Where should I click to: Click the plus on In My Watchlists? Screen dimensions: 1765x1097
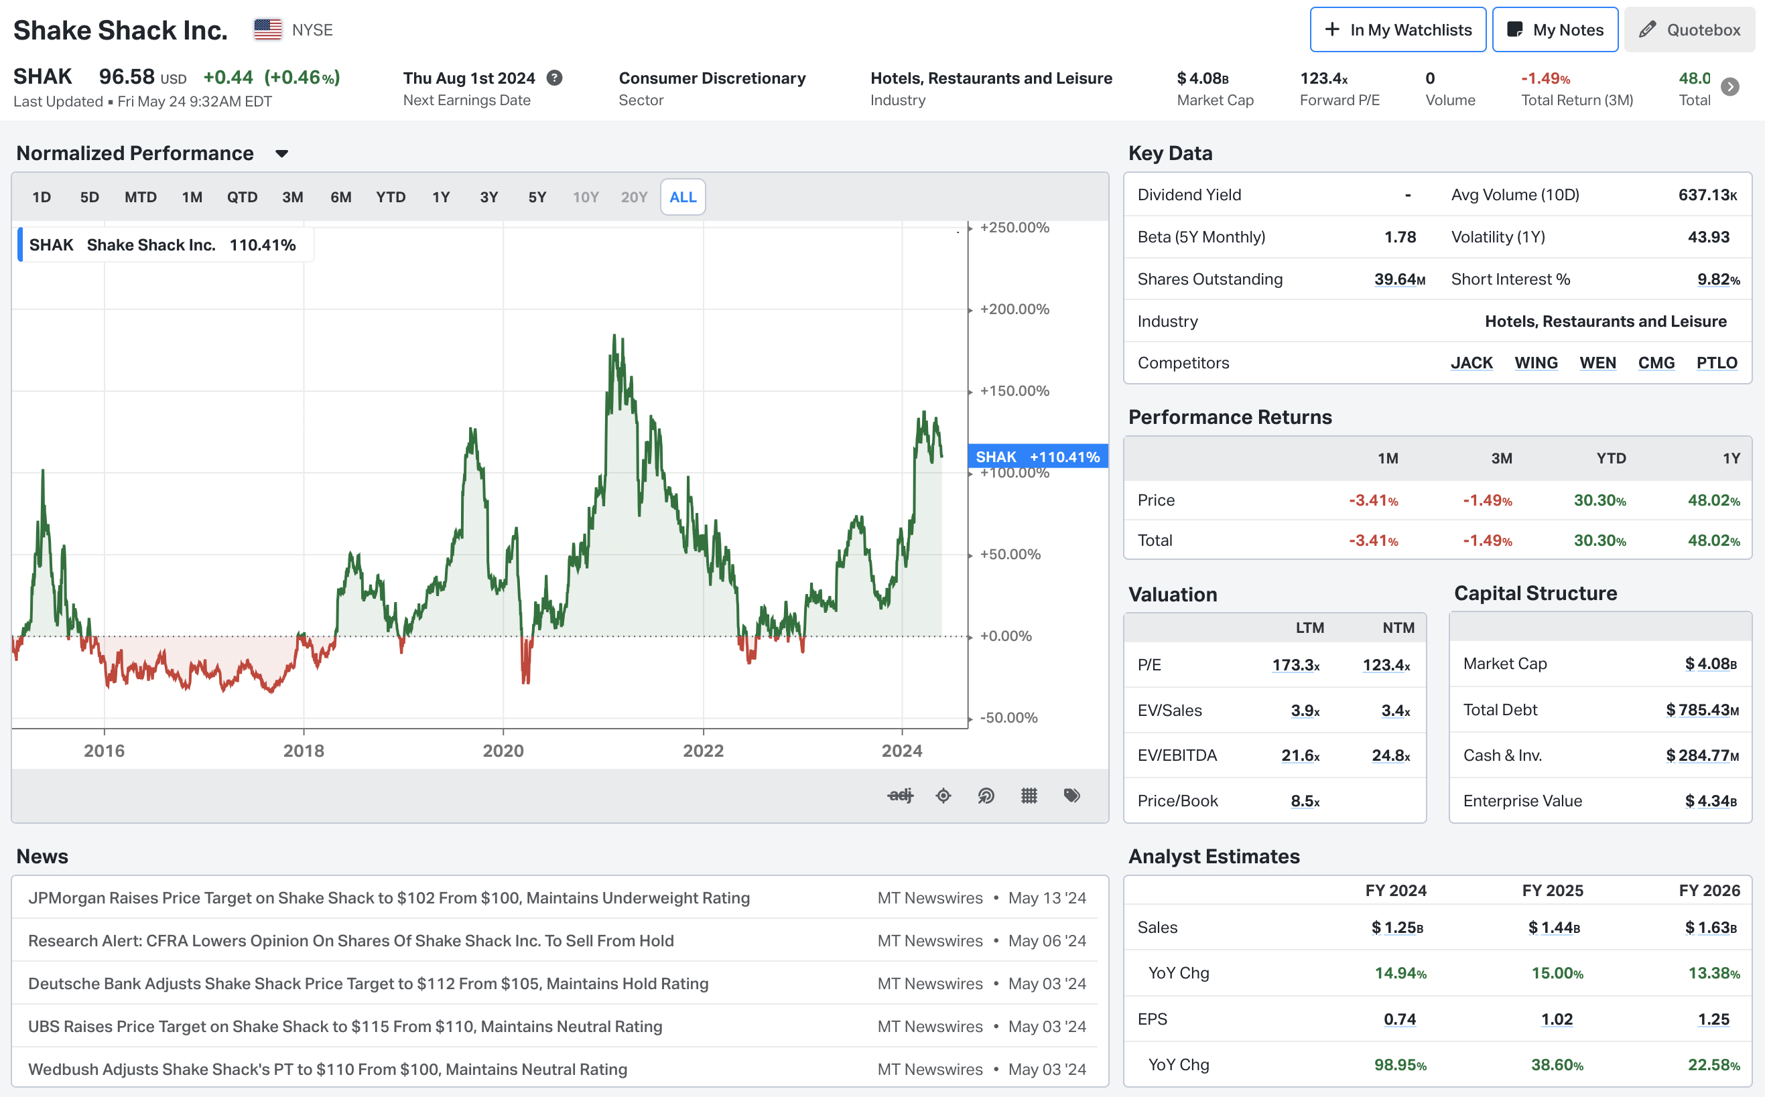(x=1331, y=29)
